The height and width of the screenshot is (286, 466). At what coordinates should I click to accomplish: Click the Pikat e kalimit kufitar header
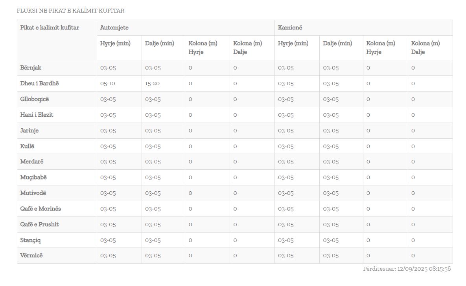(50, 27)
